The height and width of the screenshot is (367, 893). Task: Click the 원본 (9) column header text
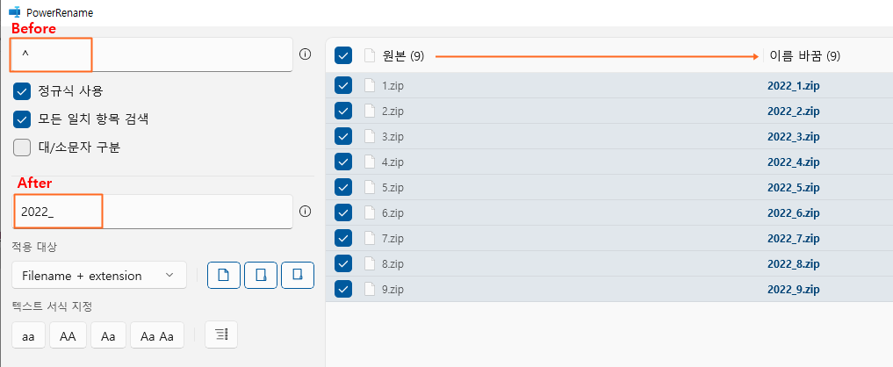pyautogui.click(x=403, y=56)
